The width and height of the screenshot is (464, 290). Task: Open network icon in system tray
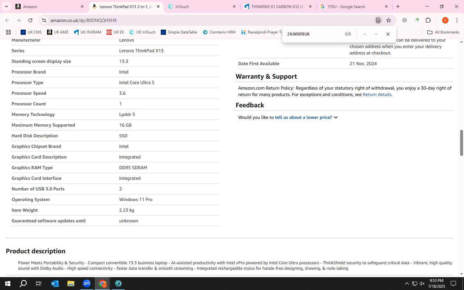coord(415,284)
